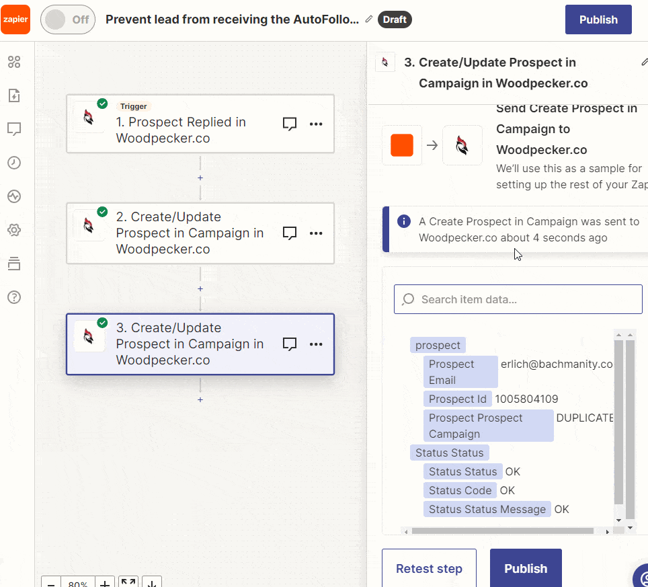Open the history clock sidebar icon

coord(14,163)
